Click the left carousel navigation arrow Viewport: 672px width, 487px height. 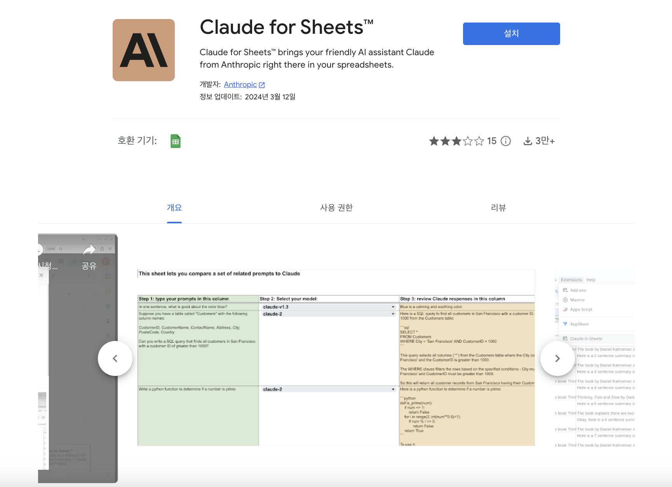click(x=115, y=358)
